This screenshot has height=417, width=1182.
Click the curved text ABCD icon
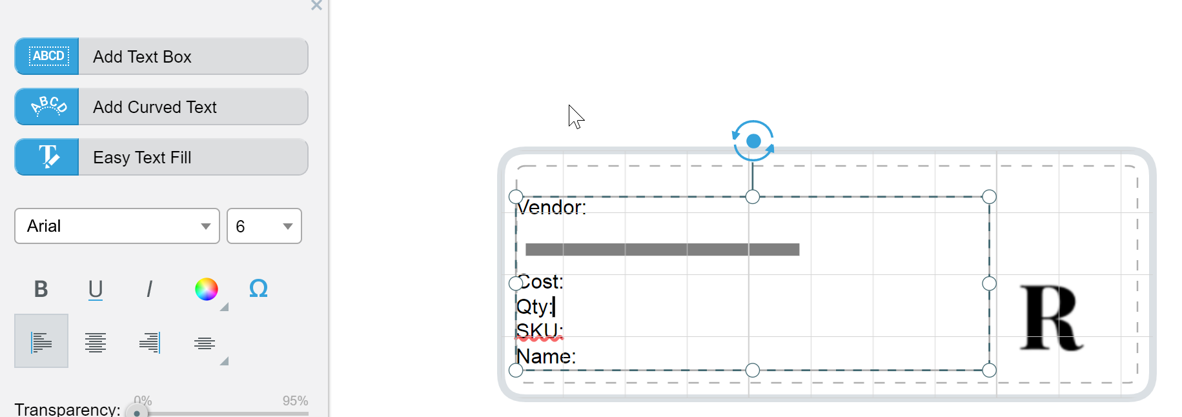coord(47,107)
